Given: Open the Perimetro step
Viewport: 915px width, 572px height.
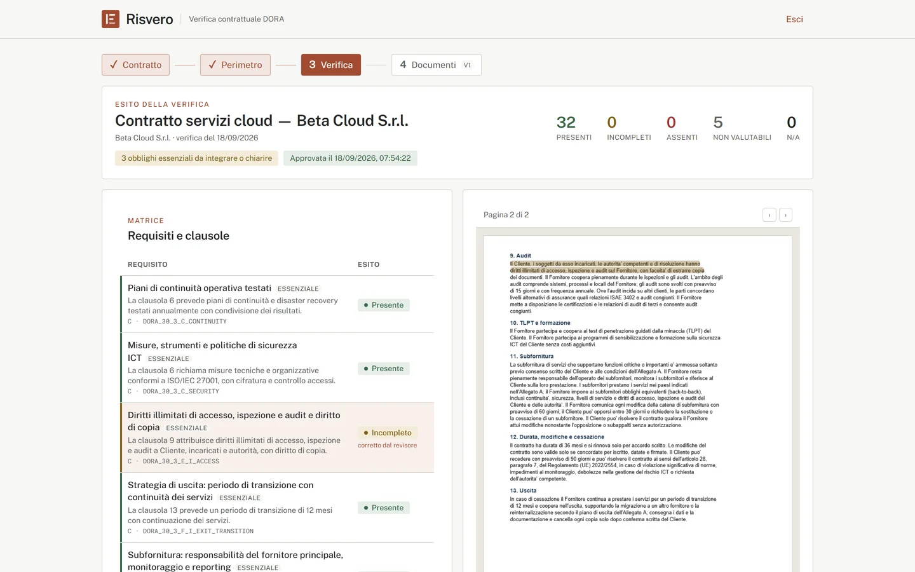Looking at the screenshot, I should click(235, 65).
